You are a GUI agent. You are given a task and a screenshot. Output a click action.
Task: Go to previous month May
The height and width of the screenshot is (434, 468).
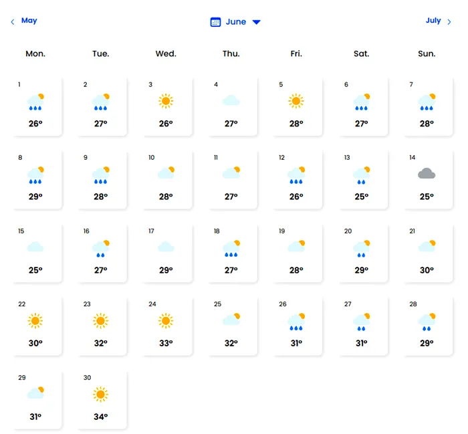[29, 21]
